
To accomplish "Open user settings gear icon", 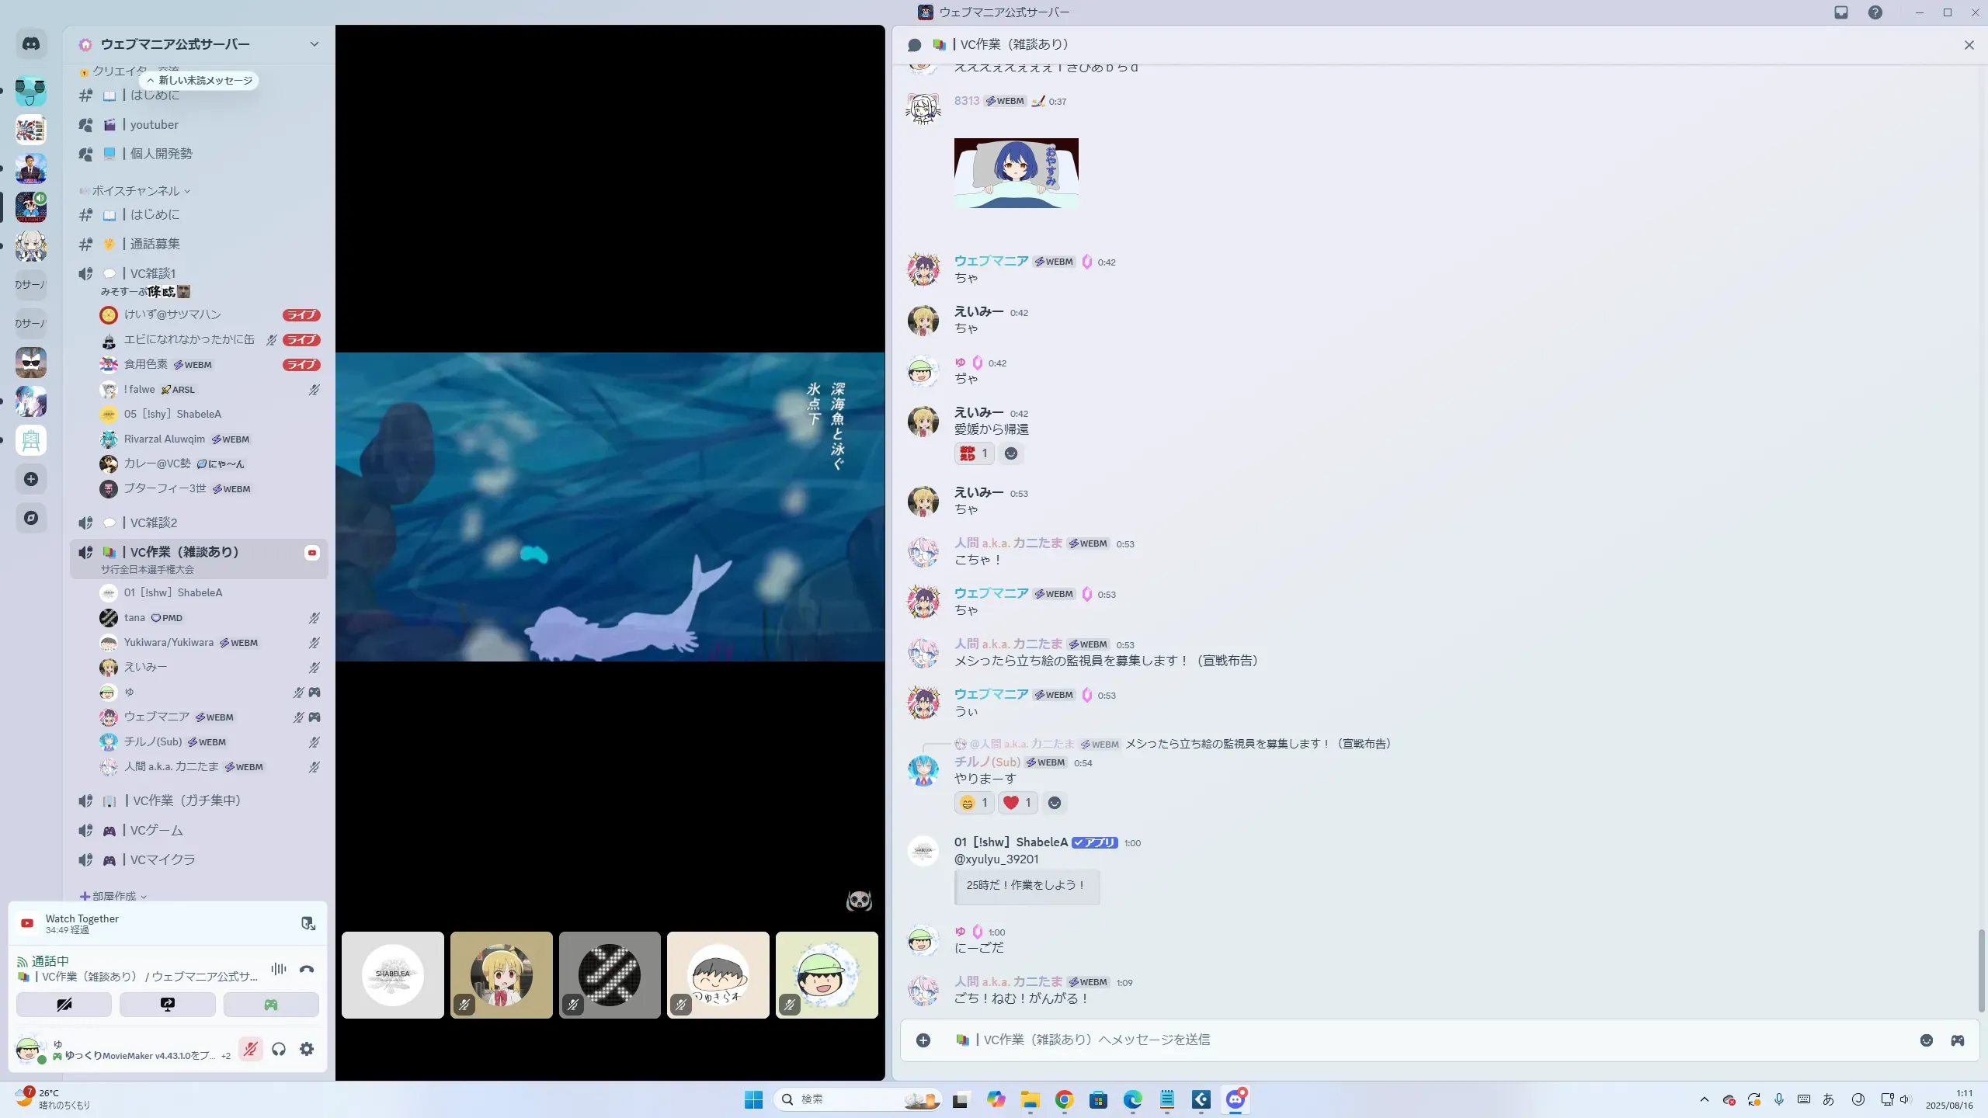I will [x=307, y=1049].
